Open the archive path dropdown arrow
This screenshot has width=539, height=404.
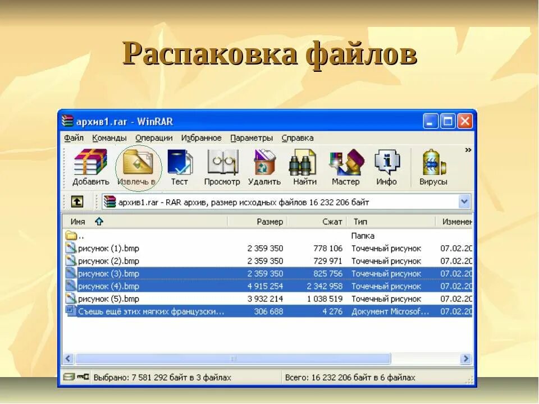[x=464, y=200]
